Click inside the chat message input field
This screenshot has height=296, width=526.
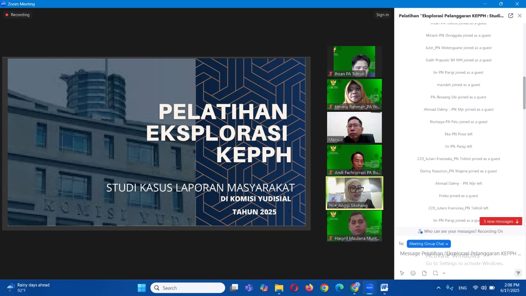coord(452,253)
